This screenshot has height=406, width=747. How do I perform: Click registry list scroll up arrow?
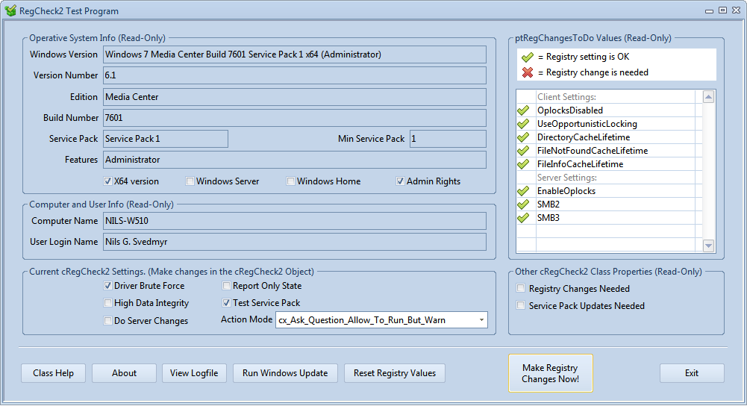(708, 97)
